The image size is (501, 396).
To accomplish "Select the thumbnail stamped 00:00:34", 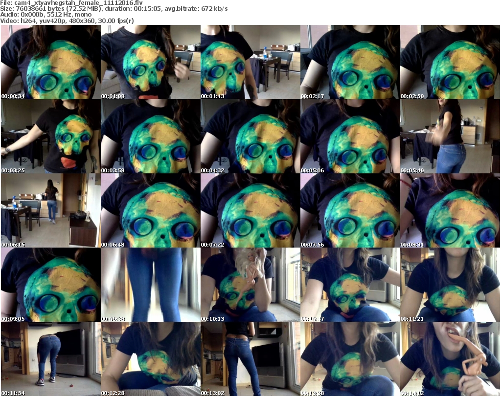I will (x=51, y=62).
